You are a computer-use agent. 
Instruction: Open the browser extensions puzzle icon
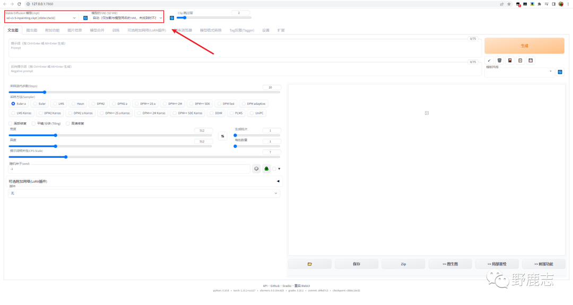[540, 4]
